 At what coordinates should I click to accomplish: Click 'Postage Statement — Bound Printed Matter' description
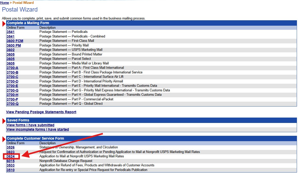[71, 54]
